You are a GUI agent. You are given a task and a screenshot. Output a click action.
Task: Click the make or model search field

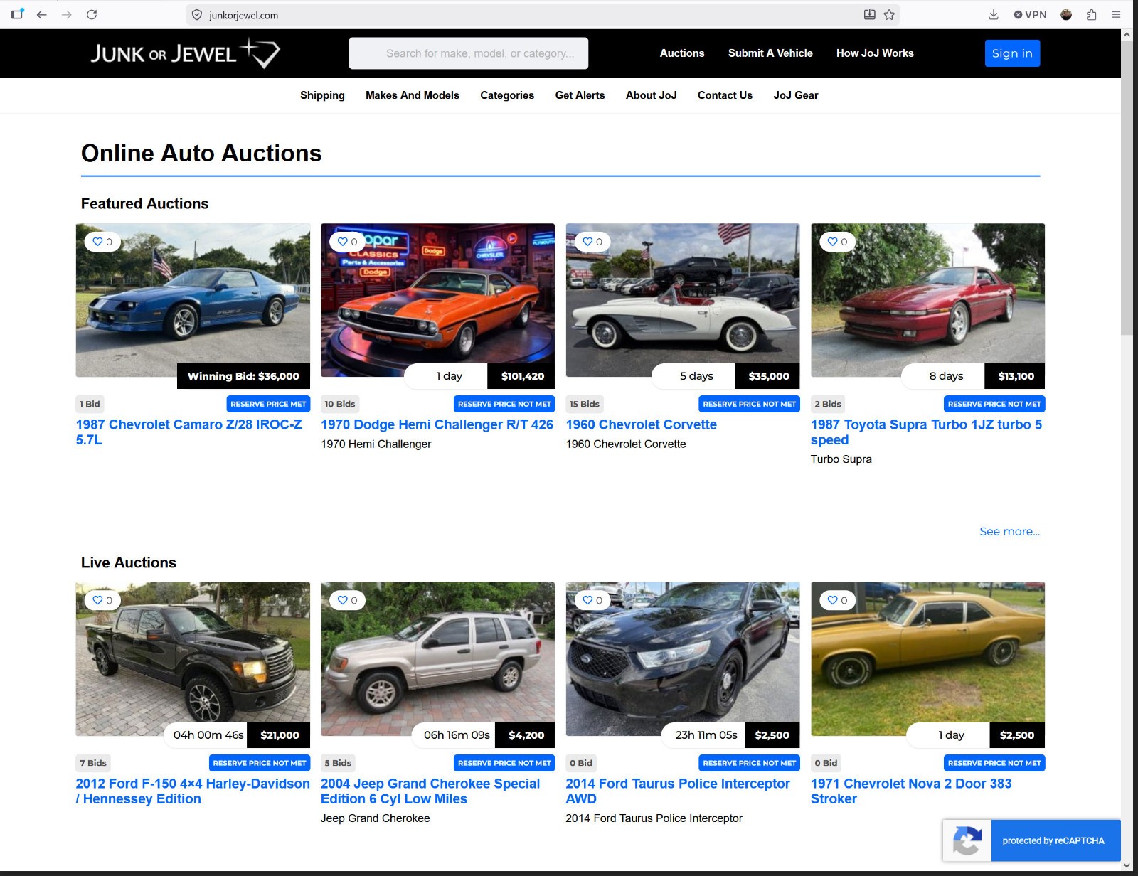(x=469, y=53)
